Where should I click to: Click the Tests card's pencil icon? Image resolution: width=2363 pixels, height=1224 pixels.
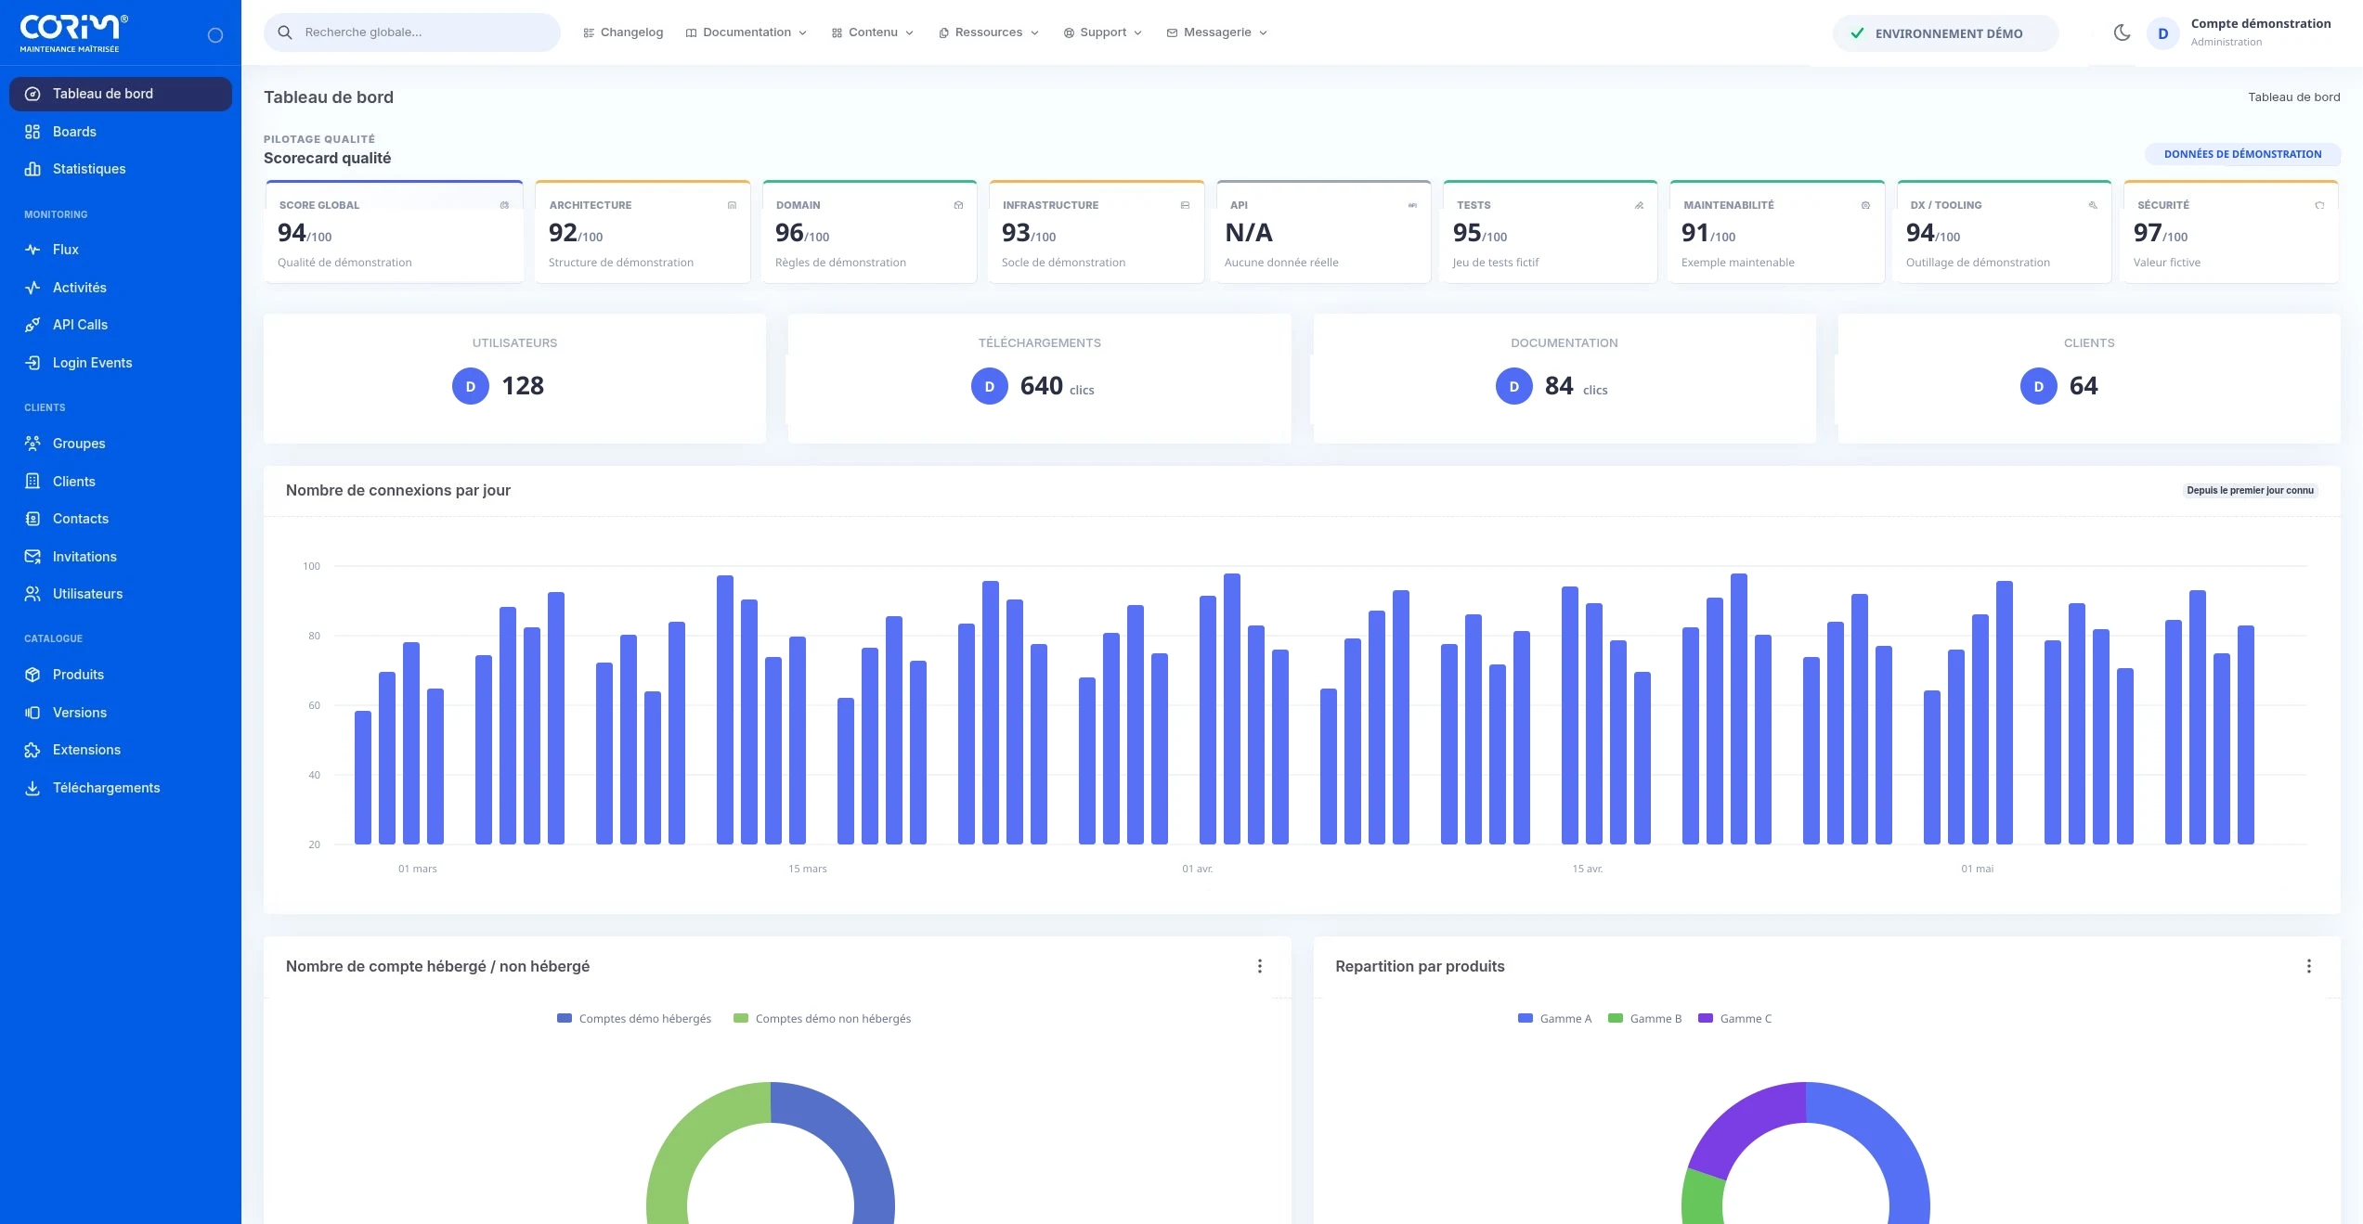tap(1639, 205)
